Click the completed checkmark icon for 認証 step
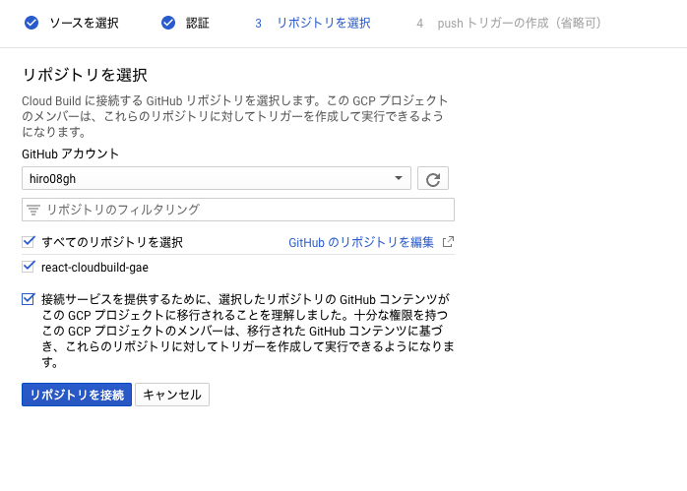This screenshot has width=687, height=491. coord(168,23)
